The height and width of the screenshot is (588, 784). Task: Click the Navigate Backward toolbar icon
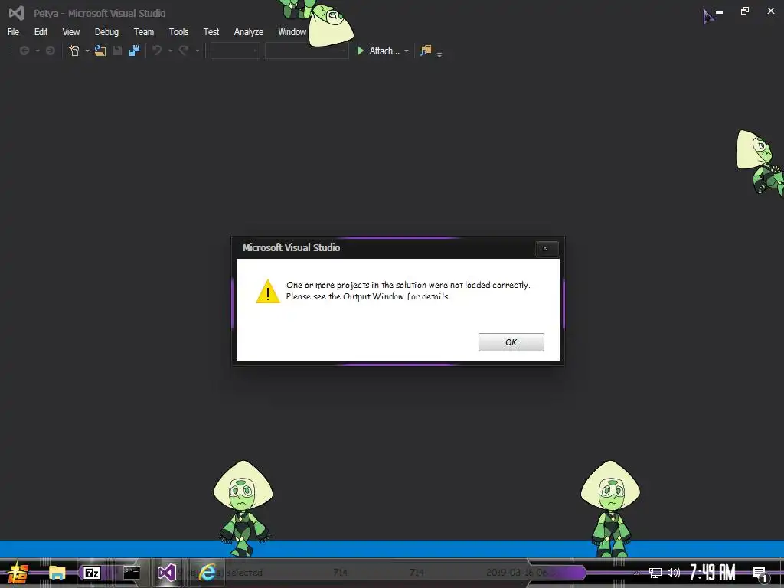coord(24,51)
